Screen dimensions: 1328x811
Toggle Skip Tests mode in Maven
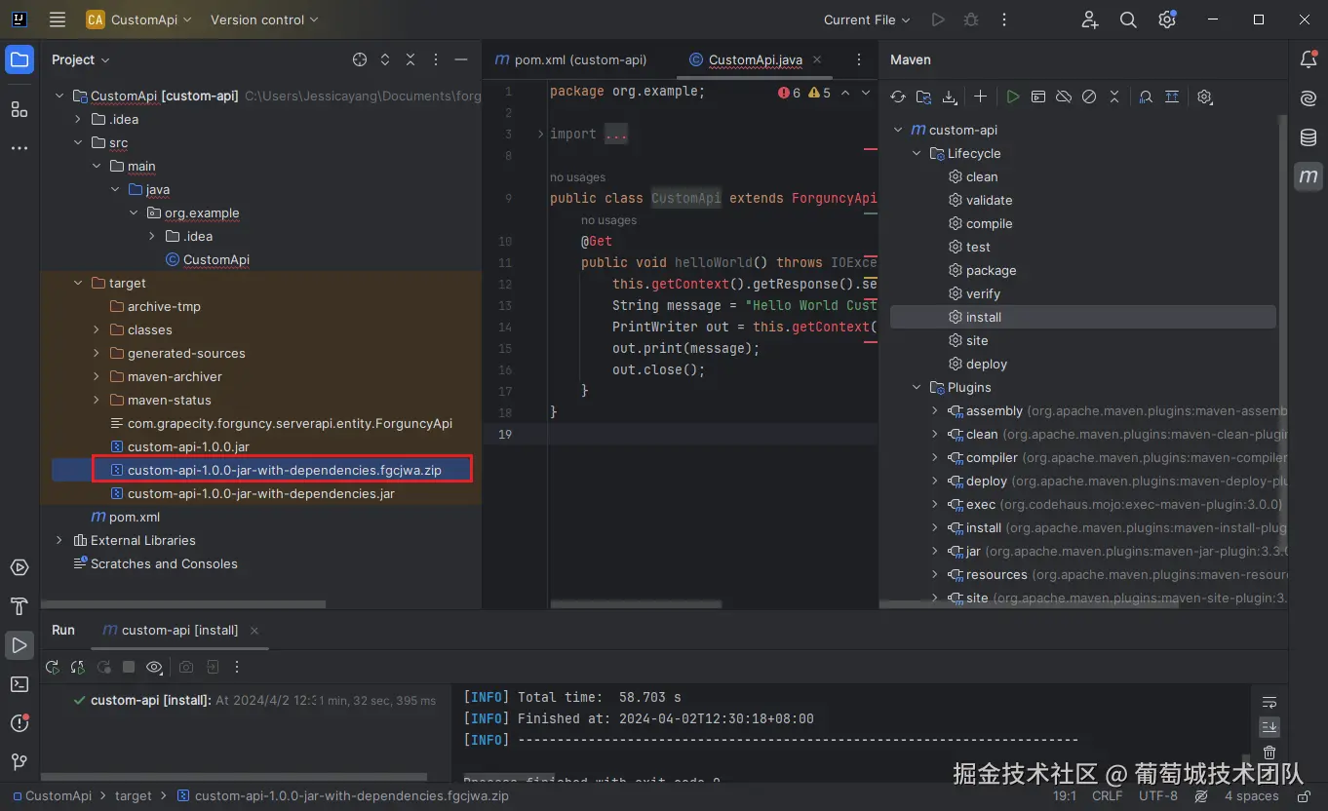[1089, 97]
